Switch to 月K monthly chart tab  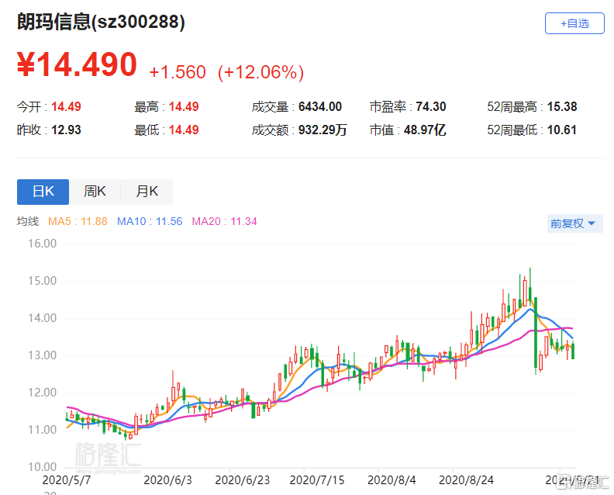point(147,192)
